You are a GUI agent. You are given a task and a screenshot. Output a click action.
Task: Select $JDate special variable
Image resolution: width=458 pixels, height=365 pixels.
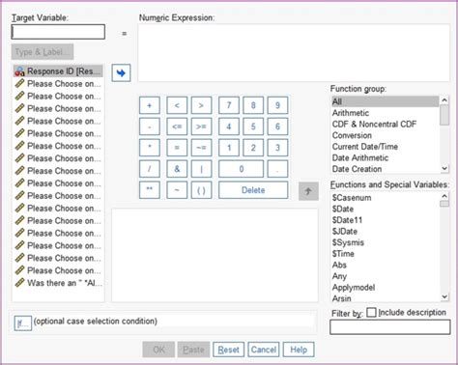[x=386, y=232]
